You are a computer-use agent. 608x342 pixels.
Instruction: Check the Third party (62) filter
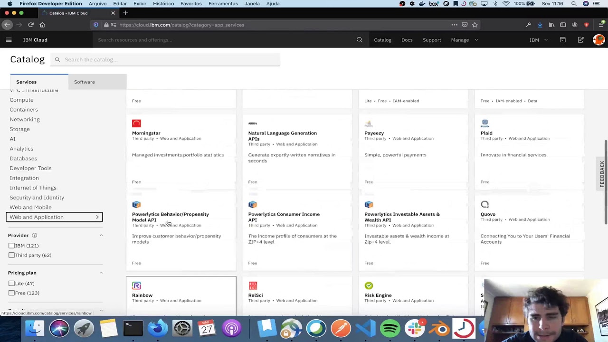(11, 255)
